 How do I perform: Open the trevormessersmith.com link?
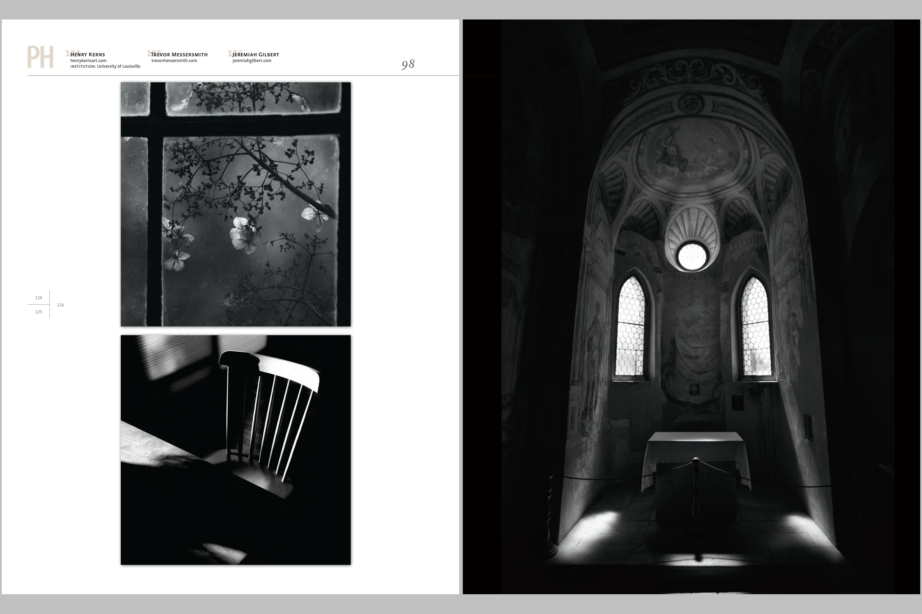point(174,61)
